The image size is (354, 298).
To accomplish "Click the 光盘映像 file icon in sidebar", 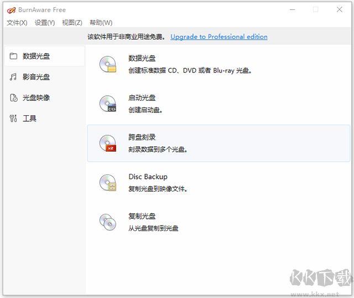I will coord(14,98).
